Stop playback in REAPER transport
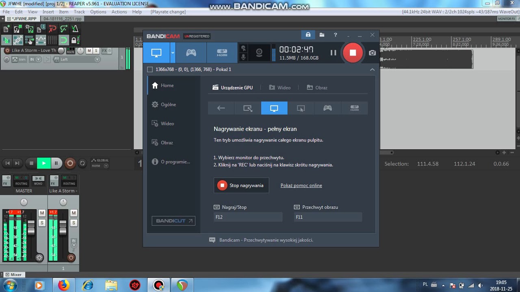 pos(31,163)
